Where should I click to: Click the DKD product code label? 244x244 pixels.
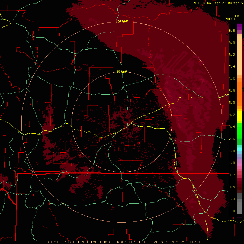(x=238, y=16)
